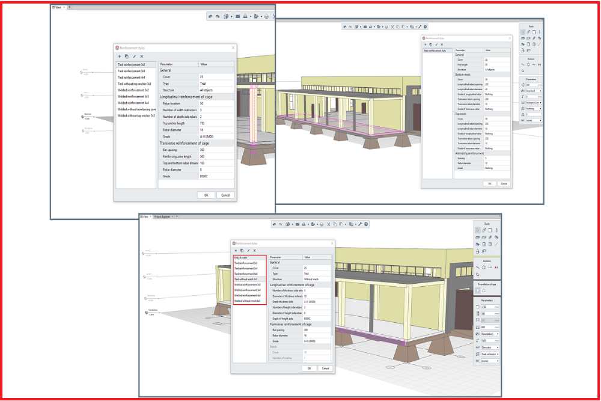Select 'Tied without top anchor 3x3' style

tap(135, 84)
